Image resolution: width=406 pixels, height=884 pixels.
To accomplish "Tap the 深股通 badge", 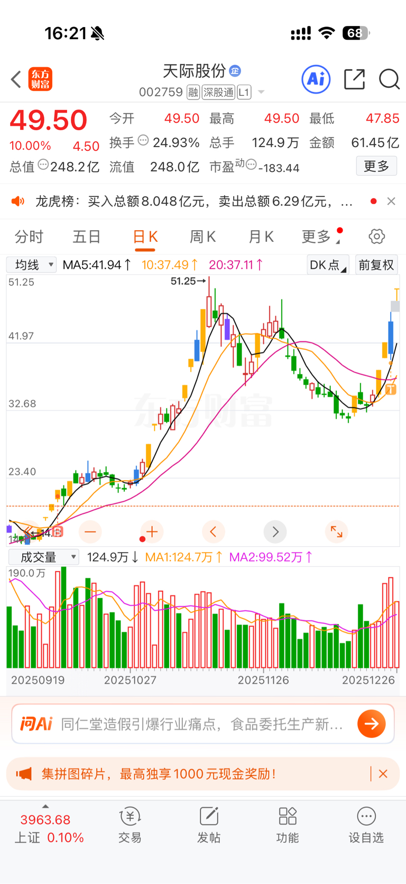I will pos(218,93).
